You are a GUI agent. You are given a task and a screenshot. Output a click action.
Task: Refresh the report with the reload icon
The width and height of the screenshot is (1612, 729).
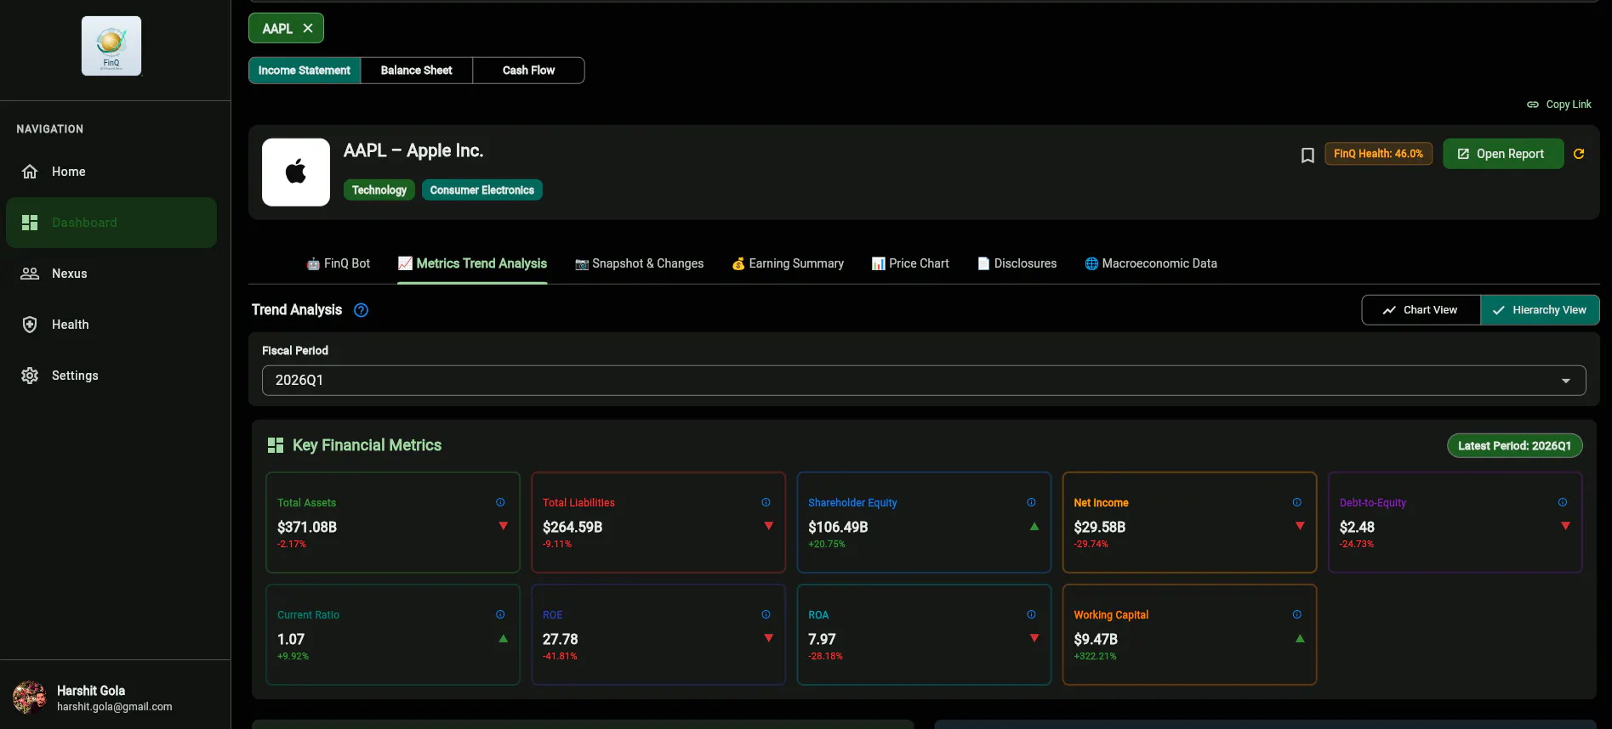1579,154
